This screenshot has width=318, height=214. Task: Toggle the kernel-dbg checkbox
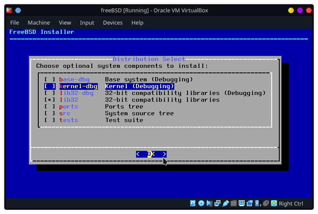tap(50, 86)
